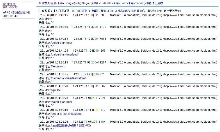Open the [seoker.txt] log file link
This screenshot has width=220, height=132.
(x=9, y=4)
